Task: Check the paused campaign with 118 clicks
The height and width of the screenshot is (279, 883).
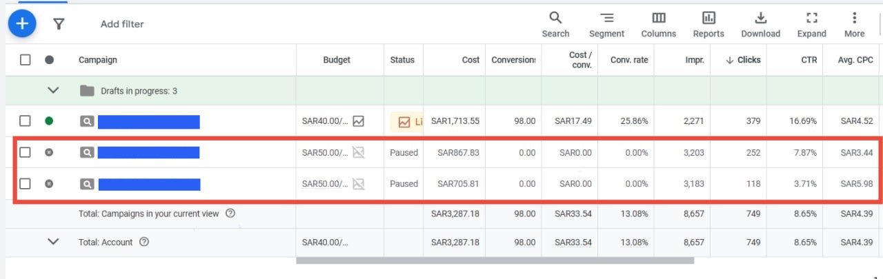Action: coord(26,184)
